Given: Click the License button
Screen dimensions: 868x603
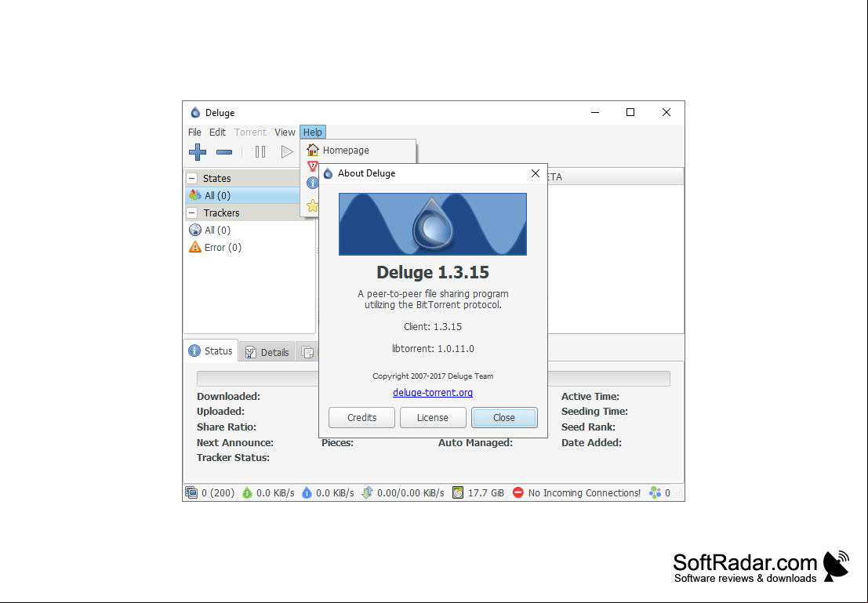Looking at the screenshot, I should [x=433, y=417].
